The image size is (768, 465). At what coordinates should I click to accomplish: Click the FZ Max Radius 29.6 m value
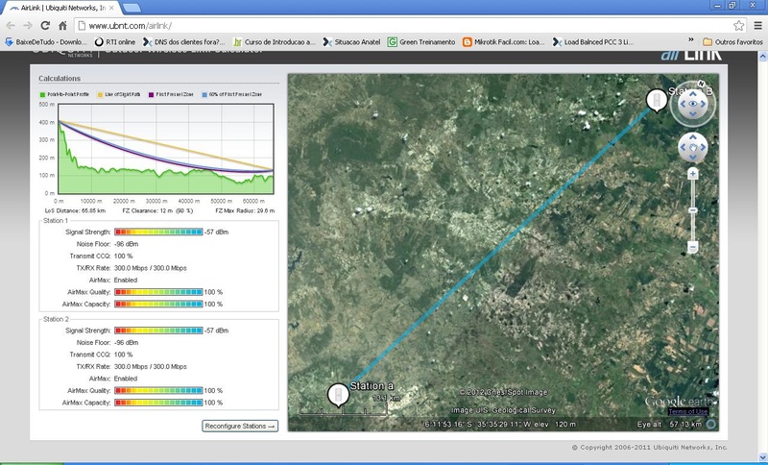245,211
